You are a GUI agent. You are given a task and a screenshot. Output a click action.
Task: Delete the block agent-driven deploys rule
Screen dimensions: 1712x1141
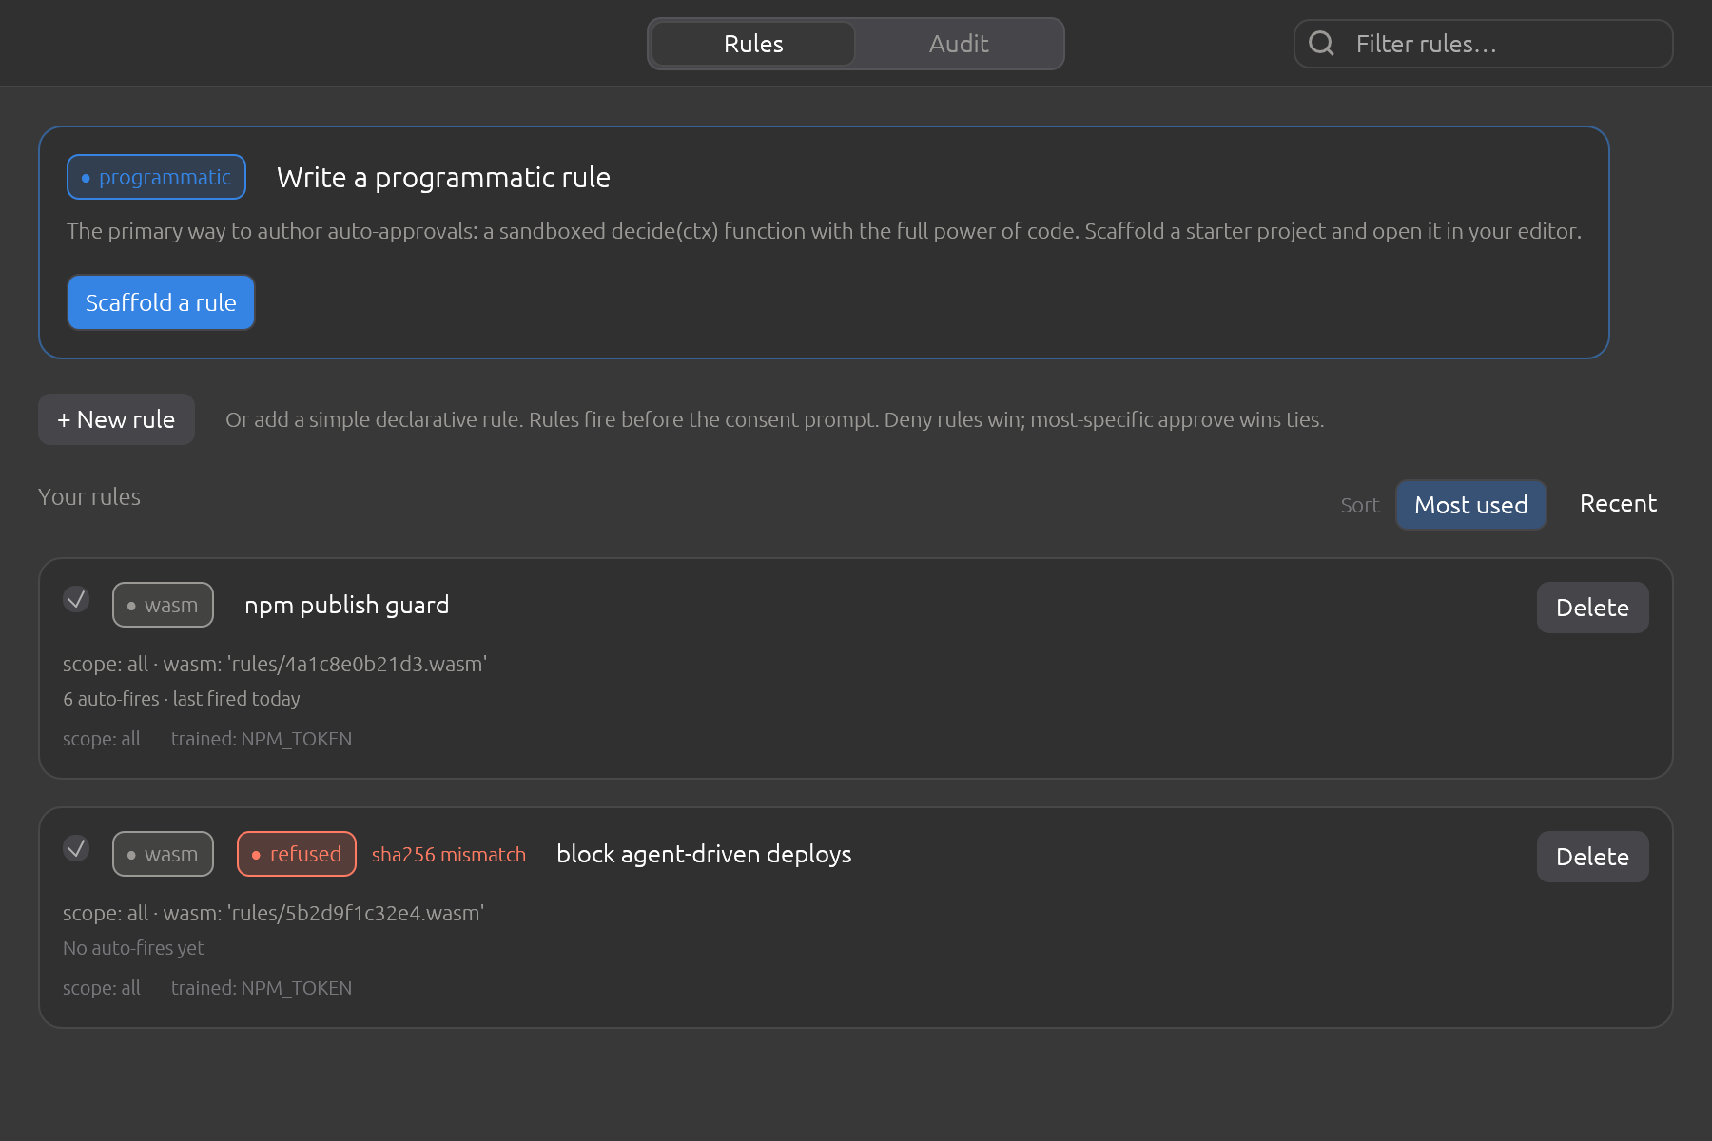1592,857
